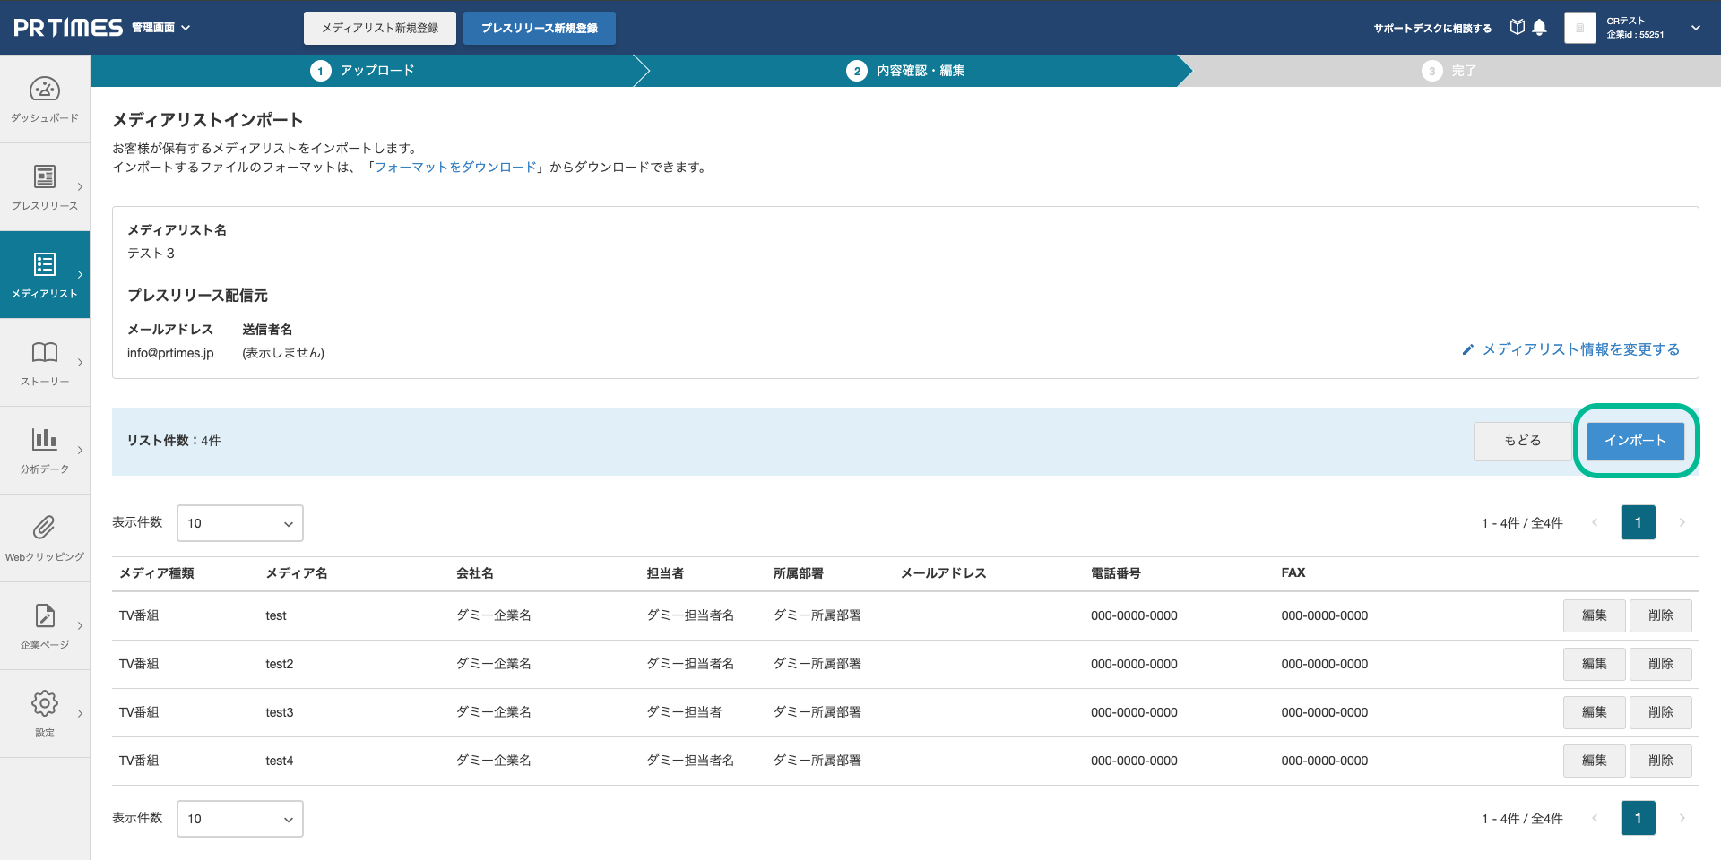
Task: Select step 2 内容確認・編集 tab
Action: point(905,71)
